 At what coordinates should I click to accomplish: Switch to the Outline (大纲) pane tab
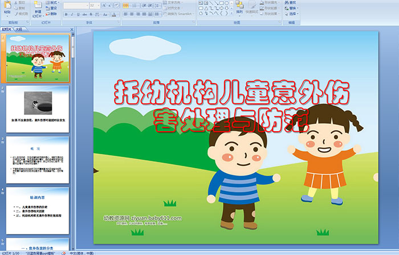[x=19, y=30]
